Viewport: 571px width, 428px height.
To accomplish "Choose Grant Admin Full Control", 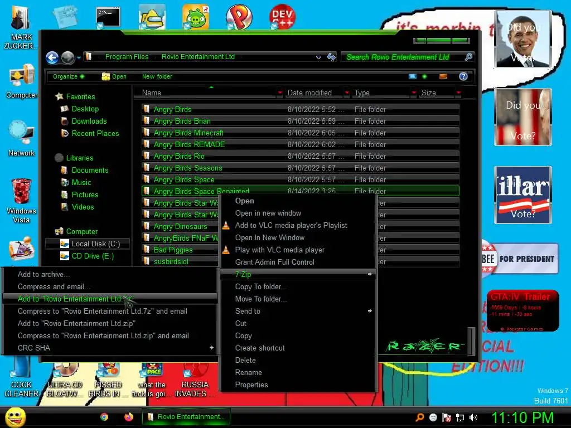I will click(x=298, y=262).
